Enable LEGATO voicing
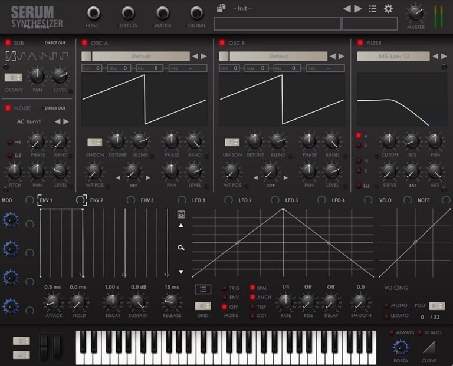This screenshot has width=453, height=366. [386, 316]
